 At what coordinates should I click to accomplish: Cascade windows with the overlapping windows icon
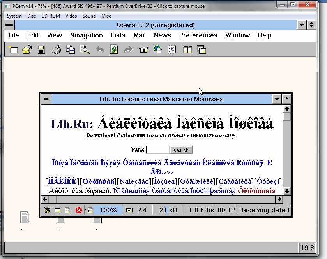click(202, 49)
